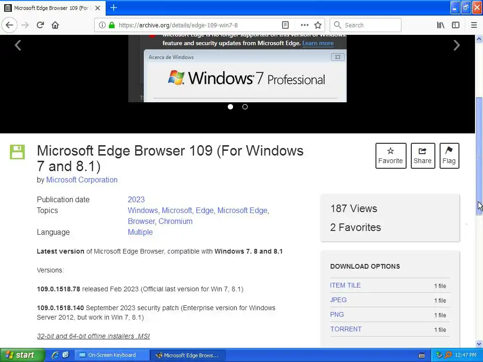Image resolution: width=483 pixels, height=362 pixels.
Task: Download the JPEG option
Action: point(338,300)
